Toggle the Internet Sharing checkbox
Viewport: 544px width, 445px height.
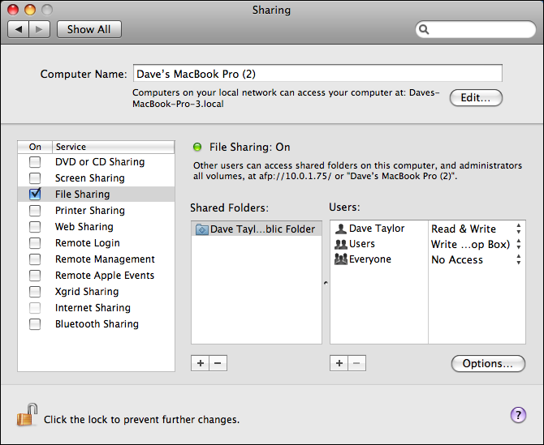pyautogui.click(x=35, y=308)
